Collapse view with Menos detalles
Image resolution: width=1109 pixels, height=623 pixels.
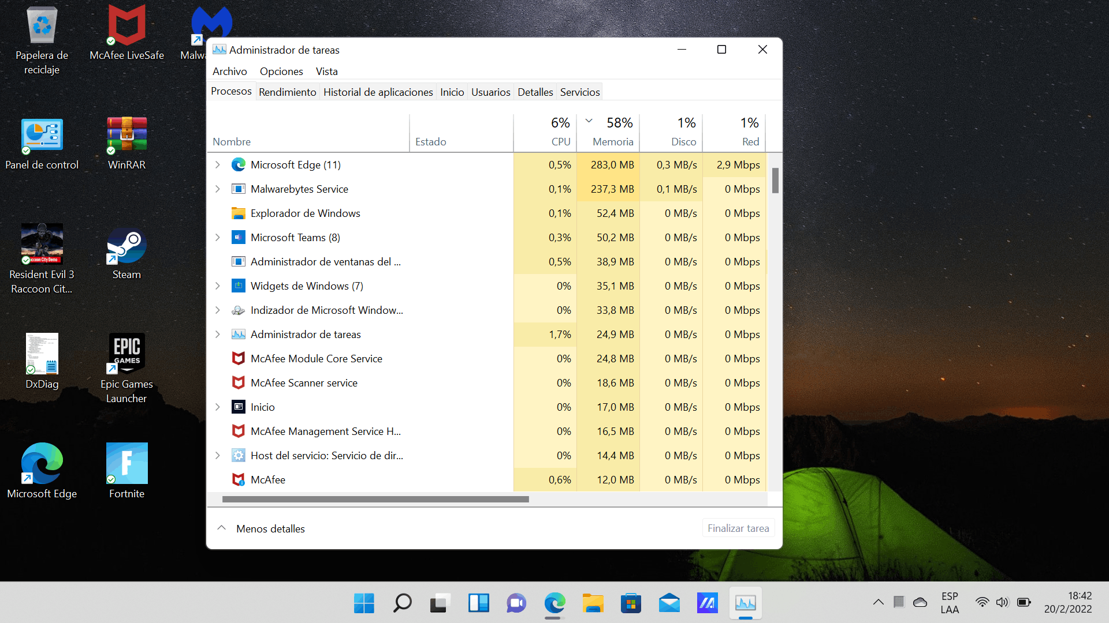coord(262,528)
